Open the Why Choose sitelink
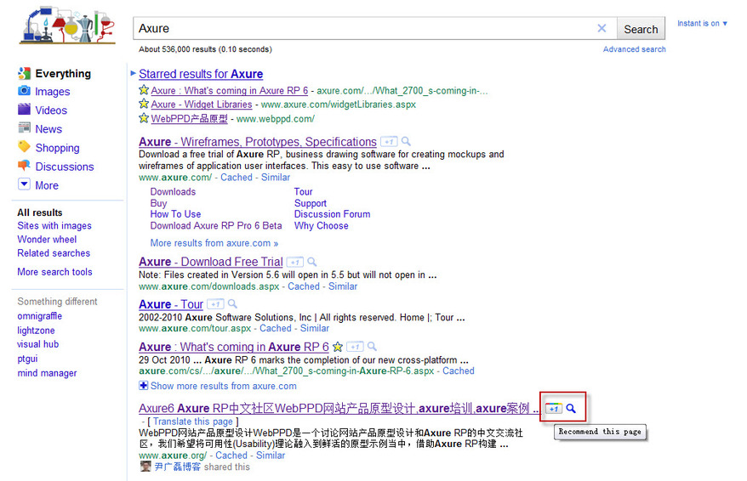747x481 pixels. coord(321,225)
